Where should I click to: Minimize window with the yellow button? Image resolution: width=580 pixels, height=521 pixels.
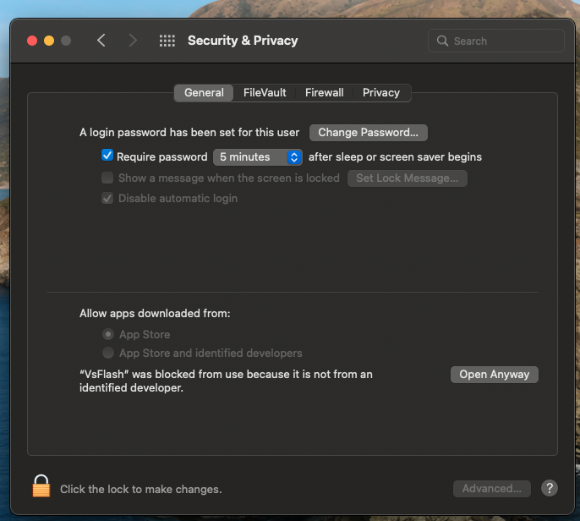tap(49, 41)
